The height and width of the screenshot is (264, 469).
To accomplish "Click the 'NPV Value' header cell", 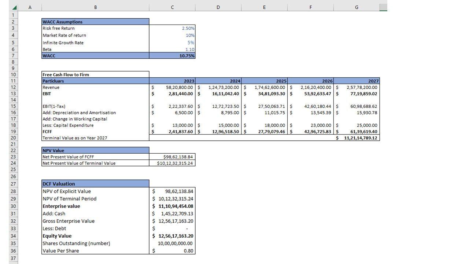I will coord(95,150).
